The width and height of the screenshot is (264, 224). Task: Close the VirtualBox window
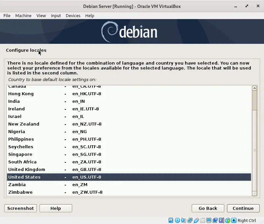[x=258, y=6]
